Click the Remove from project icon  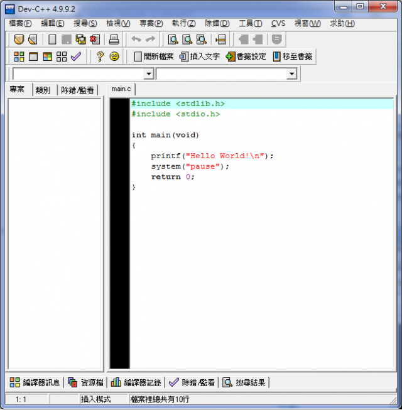[258, 40]
